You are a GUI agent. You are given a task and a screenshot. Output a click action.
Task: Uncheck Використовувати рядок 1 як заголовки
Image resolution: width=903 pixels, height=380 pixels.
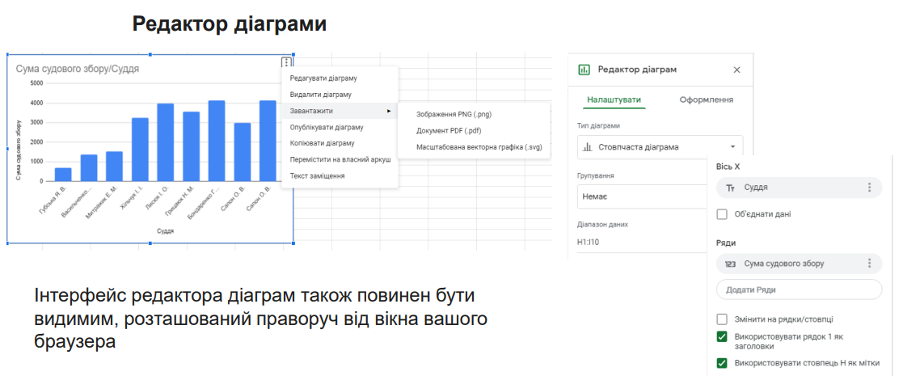click(x=722, y=336)
